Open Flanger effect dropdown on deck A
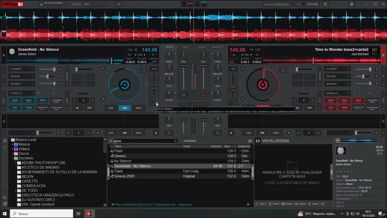Screen dimensions: 387x218 pos(21,69)
